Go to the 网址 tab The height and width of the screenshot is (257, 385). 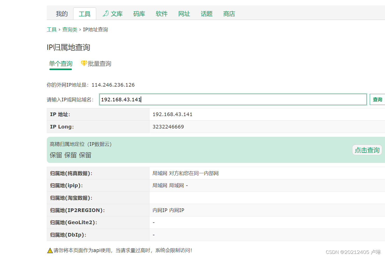[x=184, y=14]
